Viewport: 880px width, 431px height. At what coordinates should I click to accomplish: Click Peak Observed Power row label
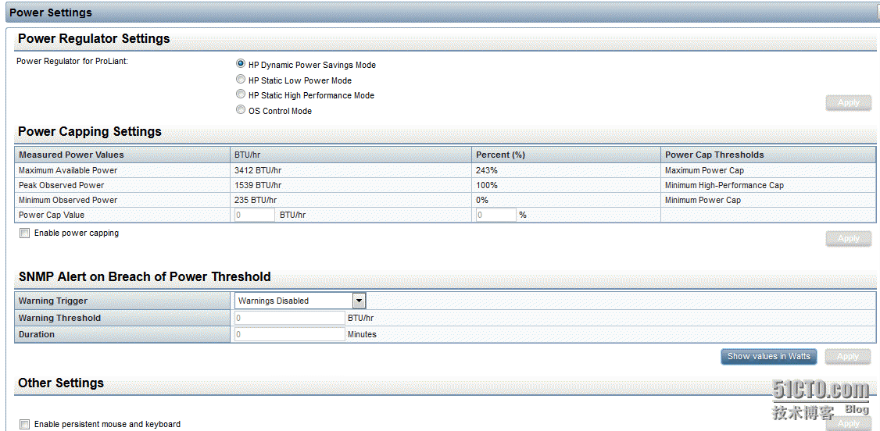click(x=61, y=185)
